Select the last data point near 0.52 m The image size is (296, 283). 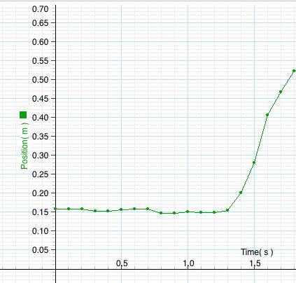(294, 71)
